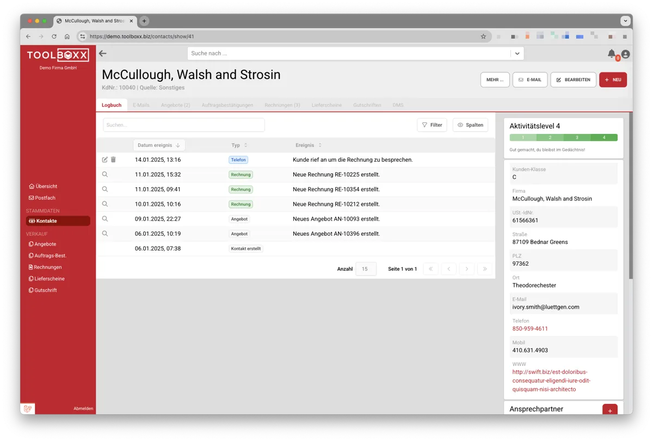Viewport: 653px width, 441px height.
Task: Switch to the E-Mails tab
Action: 141,105
